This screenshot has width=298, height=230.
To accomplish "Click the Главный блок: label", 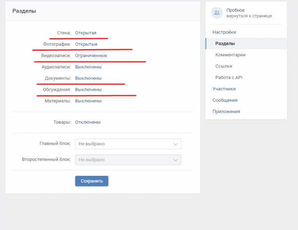I will coord(55,144).
